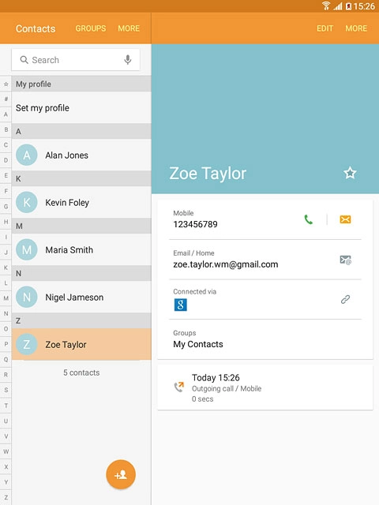This screenshot has width=379, height=505.
Task: Open Kevin Foley avatar circle
Action: coord(27,202)
